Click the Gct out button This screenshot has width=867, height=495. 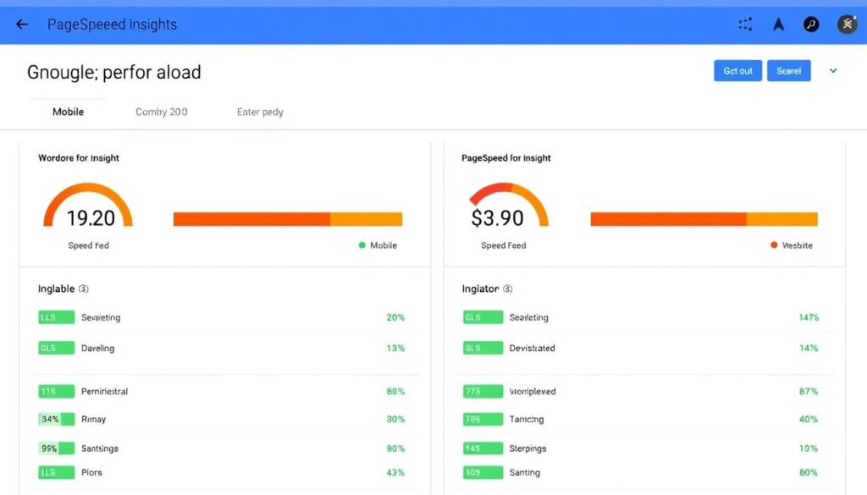pyautogui.click(x=737, y=71)
